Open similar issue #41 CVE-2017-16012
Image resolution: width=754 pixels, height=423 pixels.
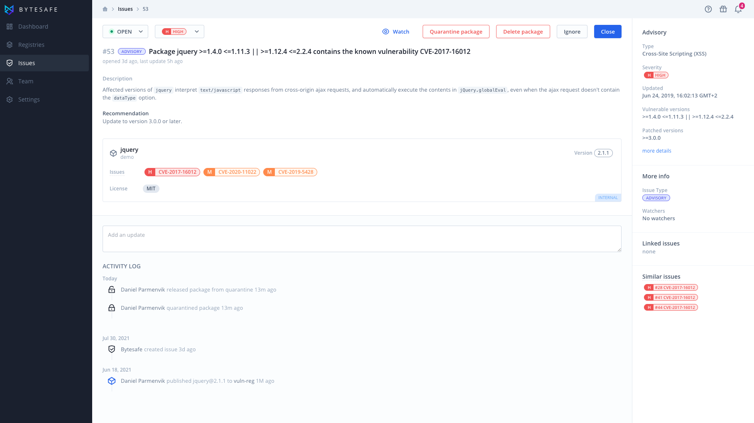pyautogui.click(x=671, y=298)
